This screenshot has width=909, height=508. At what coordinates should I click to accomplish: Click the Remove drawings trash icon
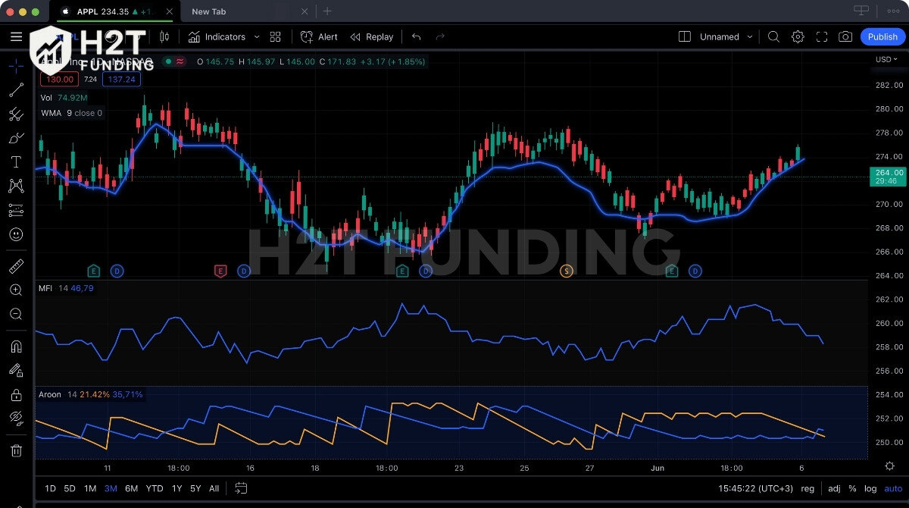point(15,450)
